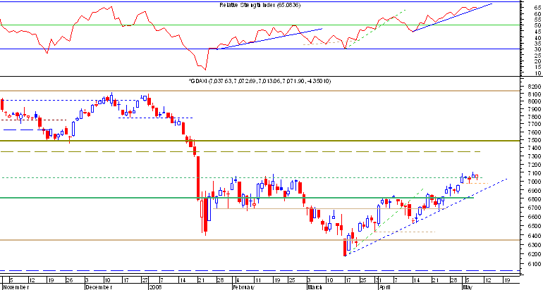Click the February month label
The image size is (543, 290).
[245, 287]
